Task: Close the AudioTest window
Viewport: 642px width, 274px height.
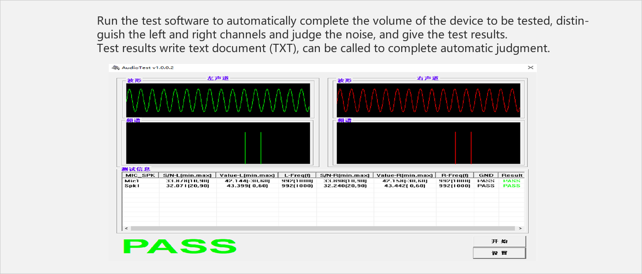Action: pos(530,68)
